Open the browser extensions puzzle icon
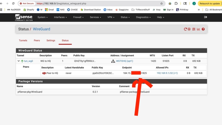This screenshot has width=222, height=125. [176, 4]
